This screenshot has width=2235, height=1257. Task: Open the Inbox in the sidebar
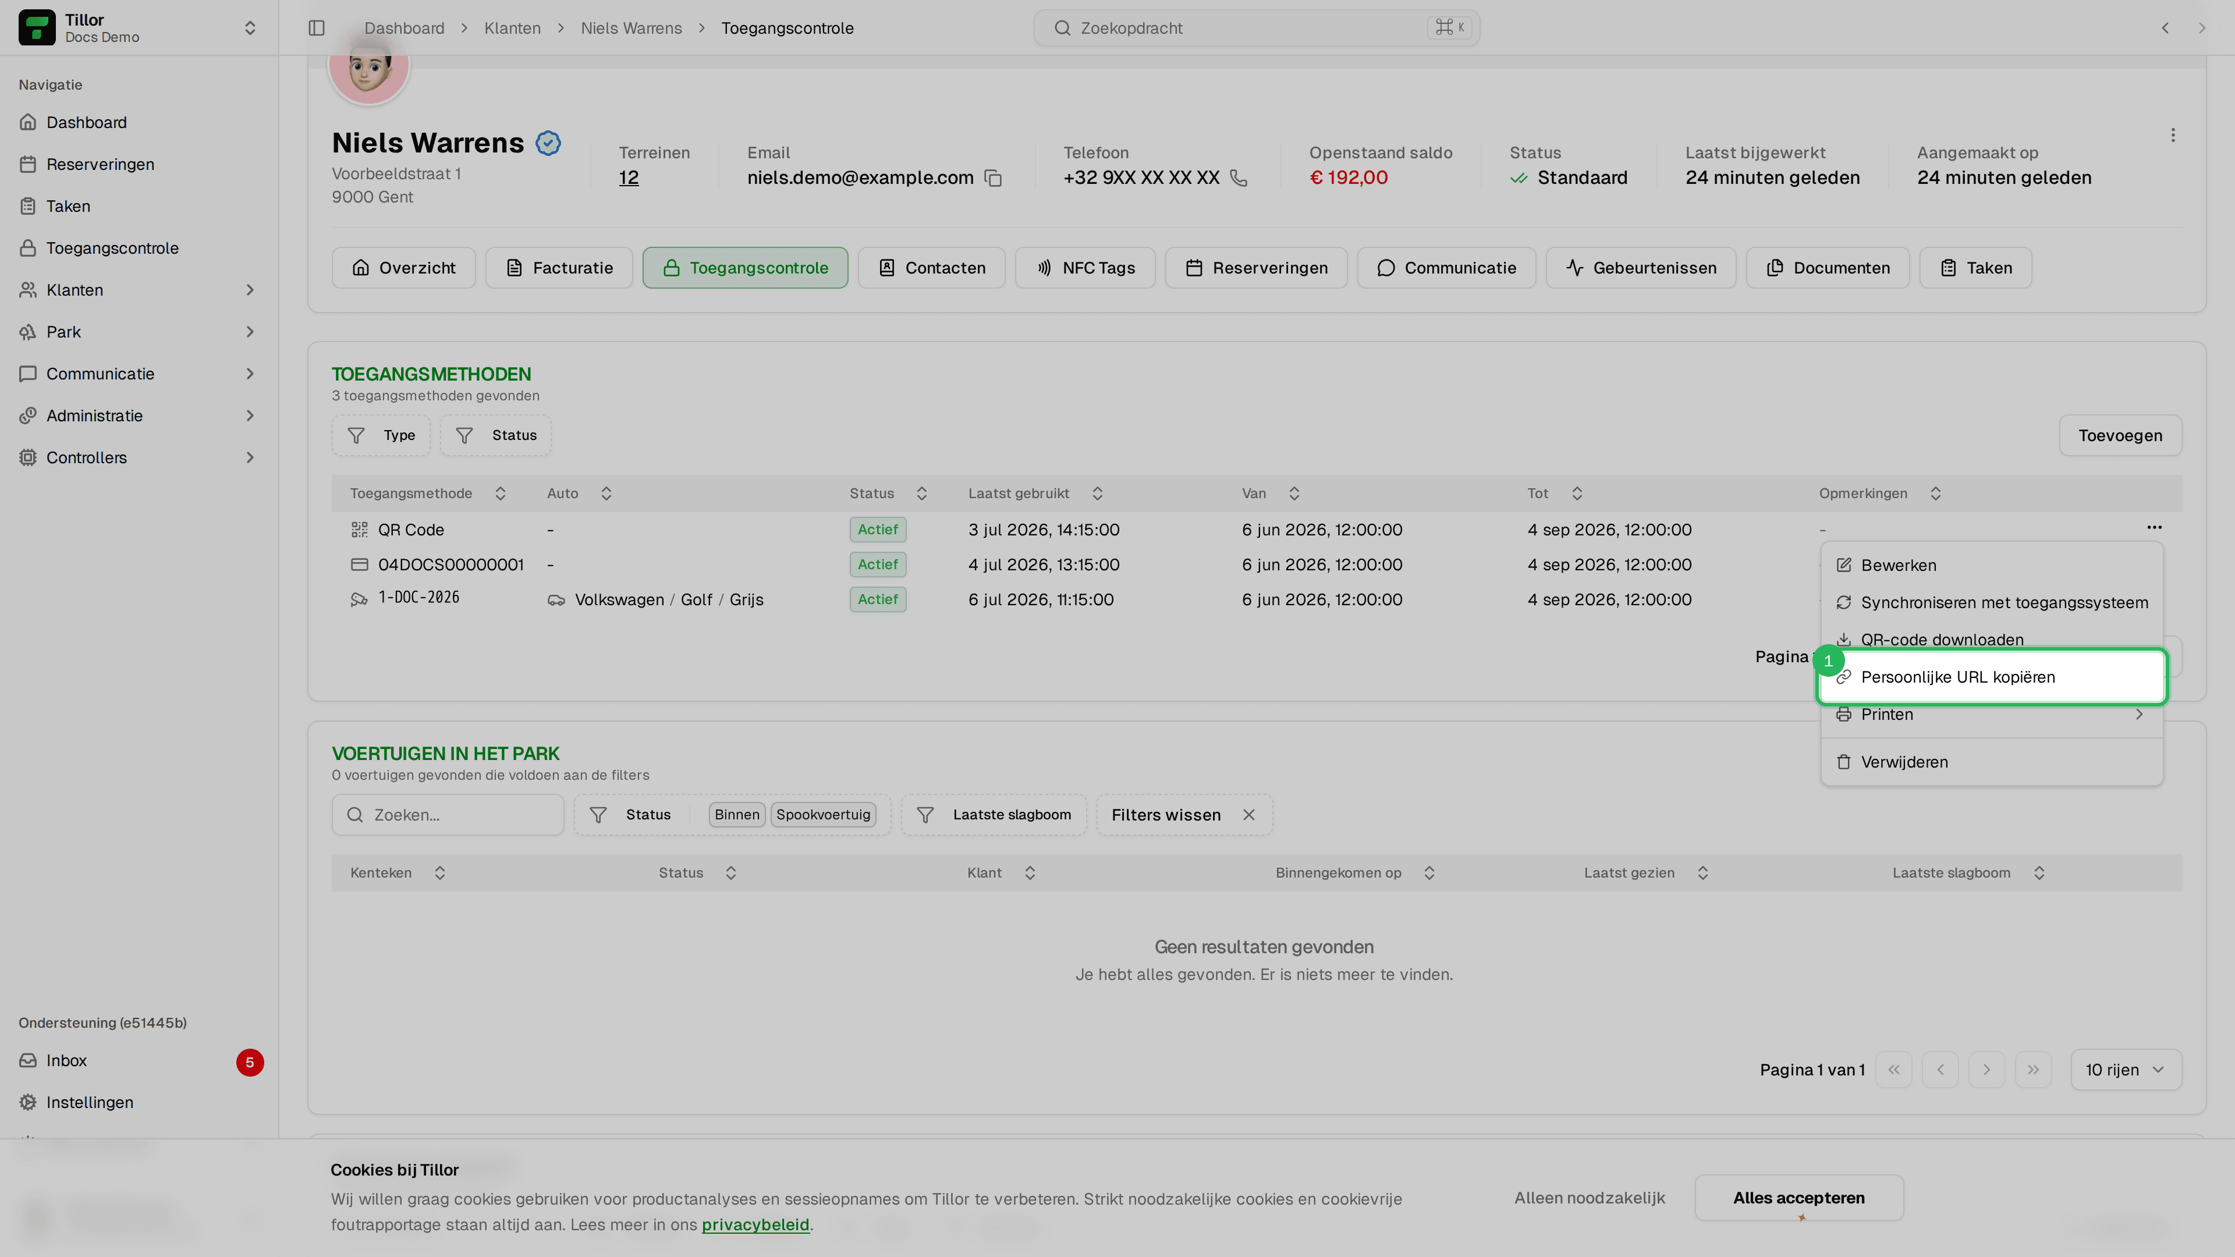pos(66,1061)
